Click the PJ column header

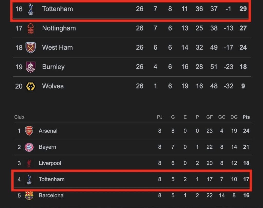[160, 117]
